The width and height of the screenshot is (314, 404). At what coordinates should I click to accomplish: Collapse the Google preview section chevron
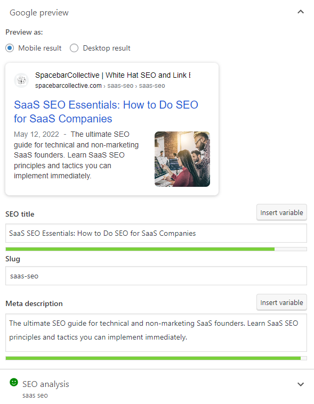tap(301, 12)
